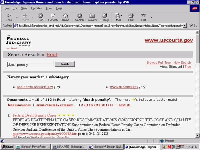The width and height of the screenshot is (200, 150).
Task: Expand the Address bar dropdown arrow
Action: click(x=186, y=26)
